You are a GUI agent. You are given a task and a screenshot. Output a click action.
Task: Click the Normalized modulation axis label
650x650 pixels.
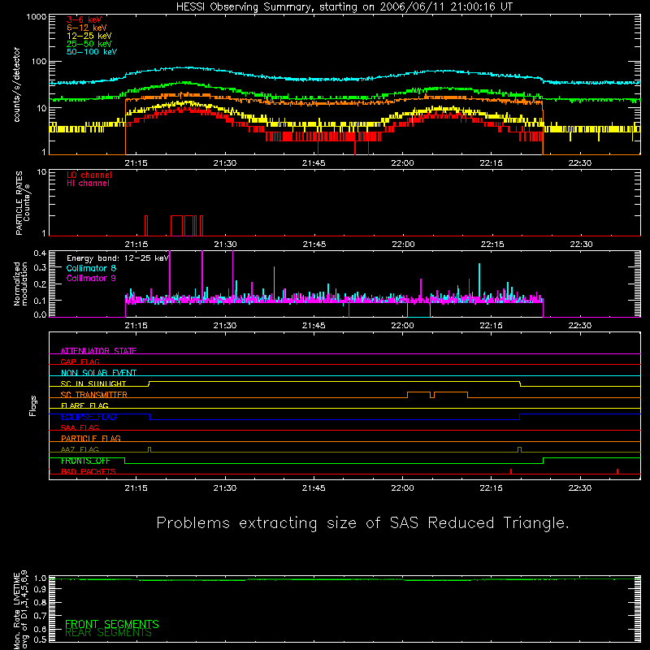pyautogui.click(x=20, y=284)
